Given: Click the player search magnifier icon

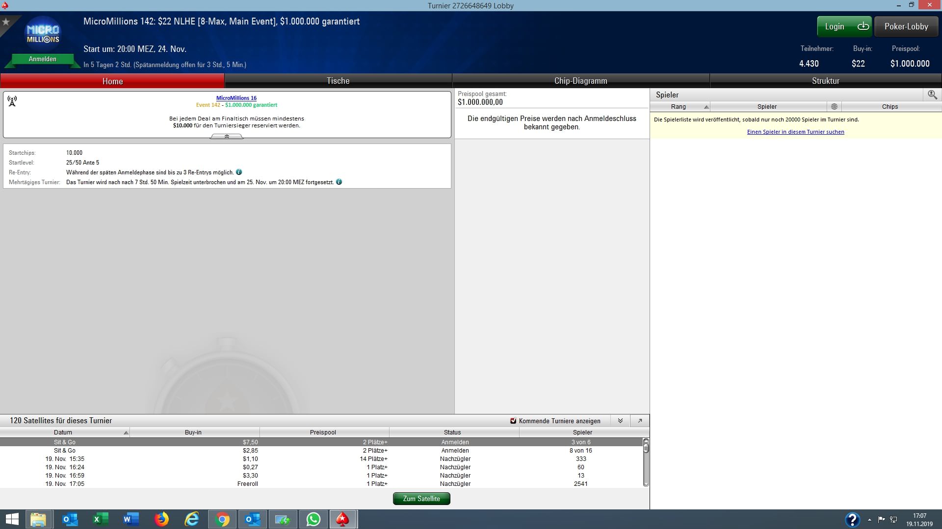Looking at the screenshot, I should (x=932, y=95).
